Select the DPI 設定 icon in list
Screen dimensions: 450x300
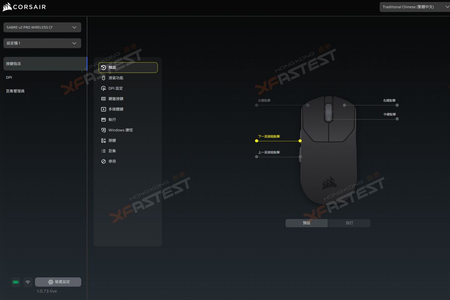[104, 88]
